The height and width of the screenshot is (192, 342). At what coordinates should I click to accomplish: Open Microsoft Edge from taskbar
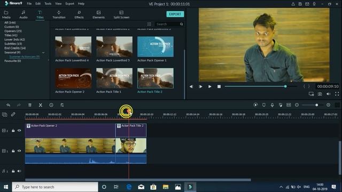(129, 187)
